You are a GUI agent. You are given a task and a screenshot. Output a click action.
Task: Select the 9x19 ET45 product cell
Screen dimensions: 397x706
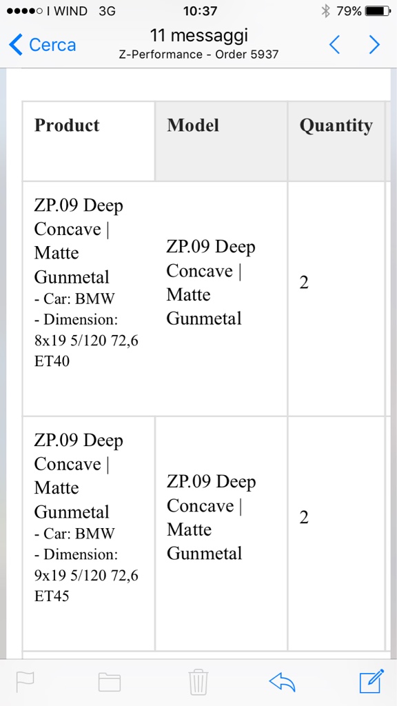pos(89,534)
